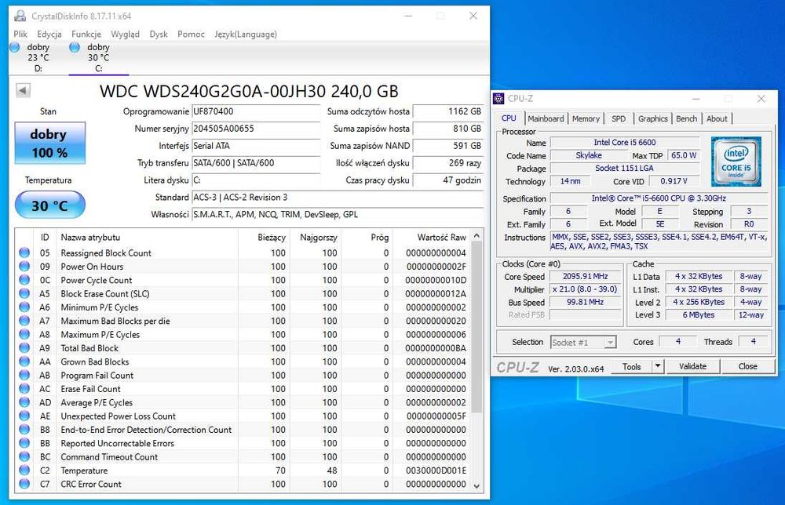This screenshot has width=785, height=505.
Task: Select the CPU tab in CPU-Z
Action: pos(509,118)
